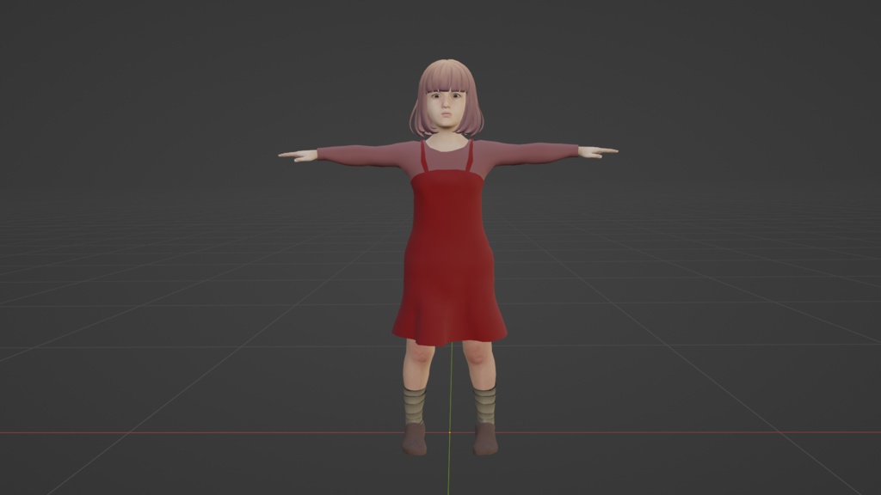This screenshot has width=881, height=495.
Task: Click the character's red dress
Action: pos(443,249)
